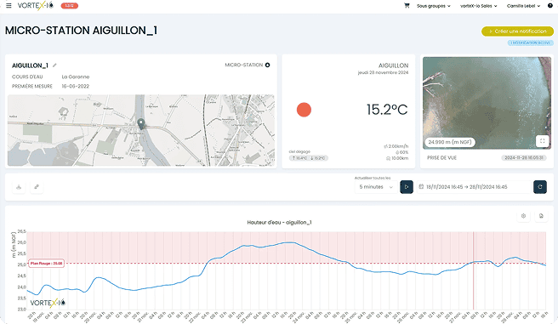Click the 15.2°C temperature reading
This screenshot has width=558, height=324.
point(387,110)
